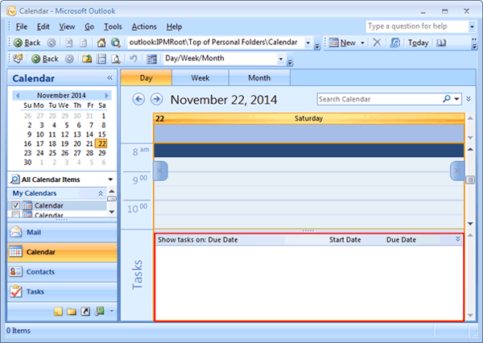The width and height of the screenshot is (483, 343).
Task: Open the View menu
Action: point(67,27)
